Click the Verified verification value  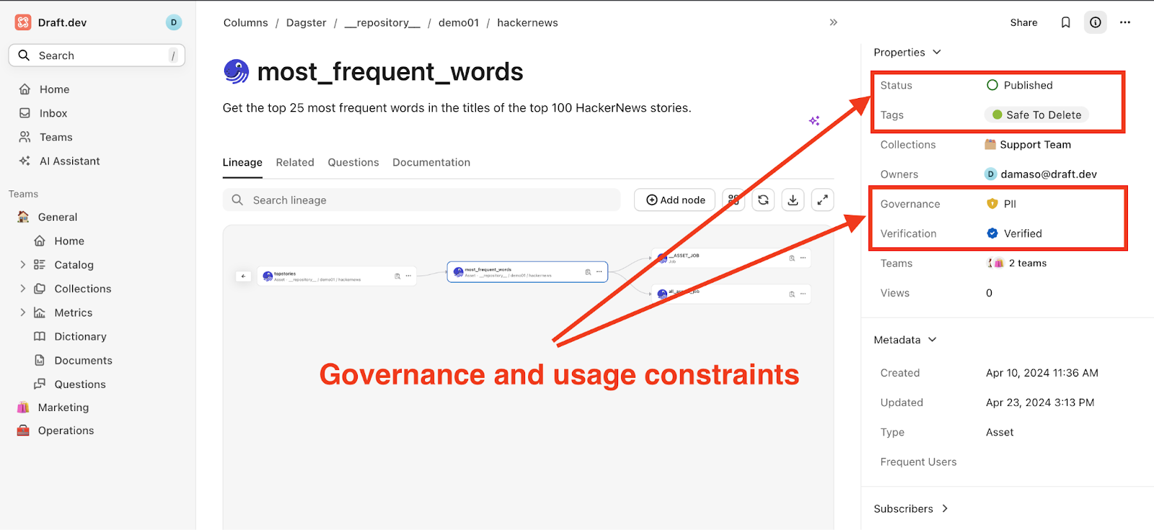coord(1014,234)
